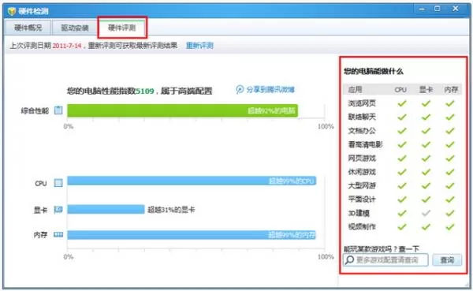Click the 综合性能 clipboard icon
This screenshot has height=291, width=473.
coord(58,110)
